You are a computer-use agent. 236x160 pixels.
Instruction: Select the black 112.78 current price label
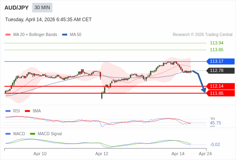pos(220,70)
